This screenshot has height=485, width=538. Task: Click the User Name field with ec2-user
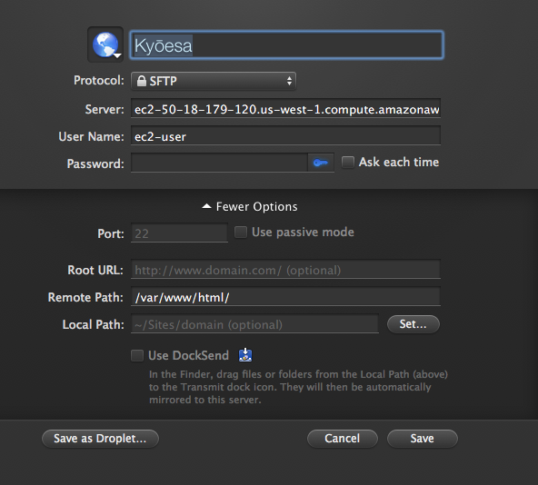coord(285,136)
